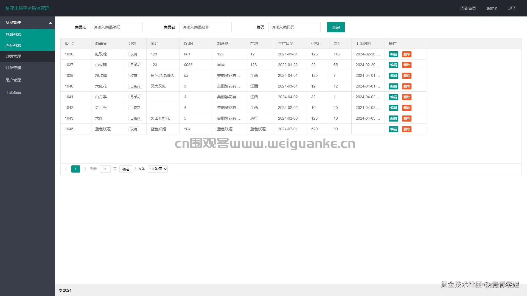Viewport: 527px width, 296px height.
Task: Edit row 1042 红月季
Action: click(394, 108)
